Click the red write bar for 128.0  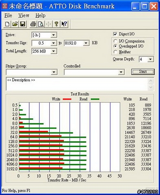(42, 141)
